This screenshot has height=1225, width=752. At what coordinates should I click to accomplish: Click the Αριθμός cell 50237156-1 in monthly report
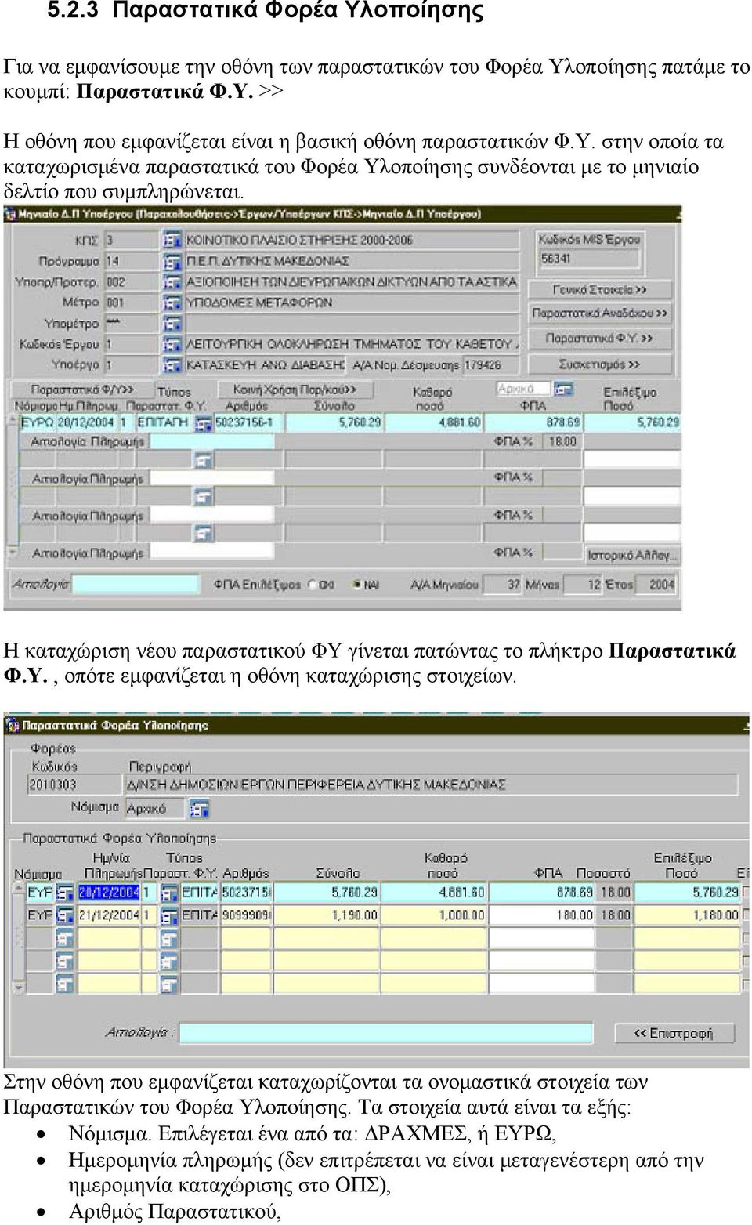click(248, 422)
